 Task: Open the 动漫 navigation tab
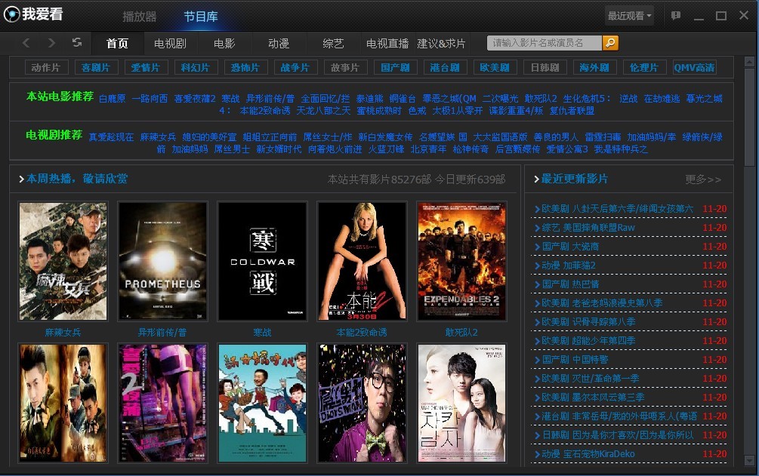coord(279,44)
